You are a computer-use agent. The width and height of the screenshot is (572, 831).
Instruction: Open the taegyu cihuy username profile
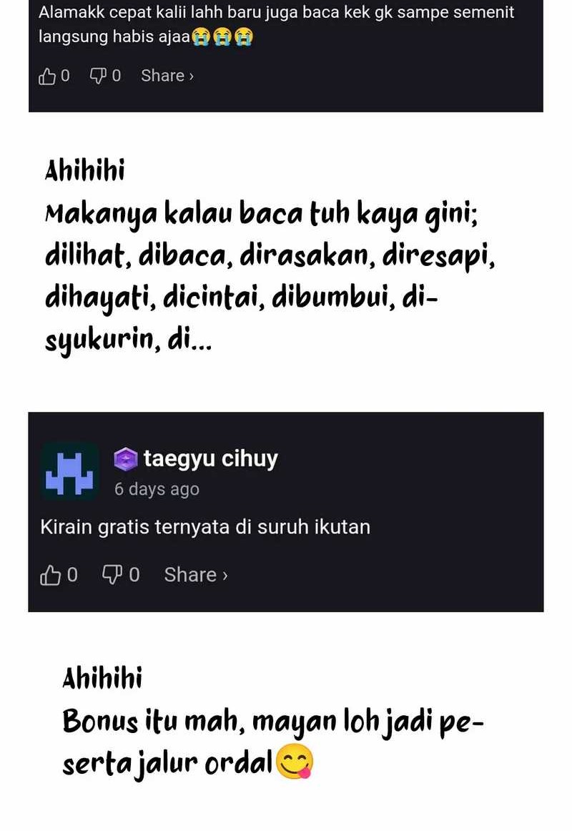click(x=210, y=459)
